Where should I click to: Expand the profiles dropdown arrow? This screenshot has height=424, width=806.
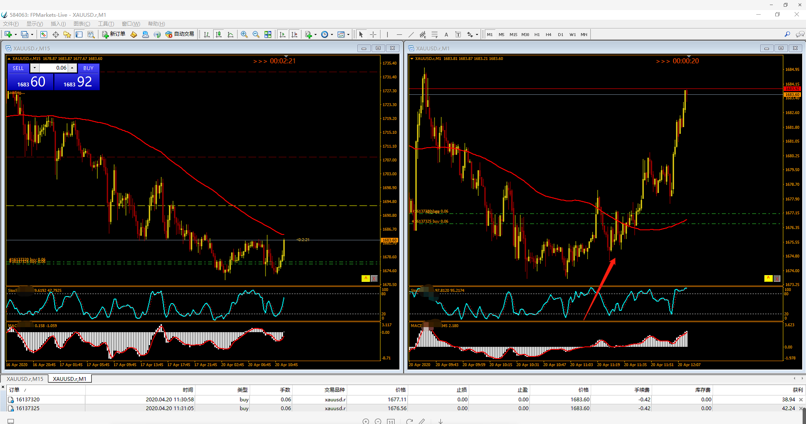(32, 35)
